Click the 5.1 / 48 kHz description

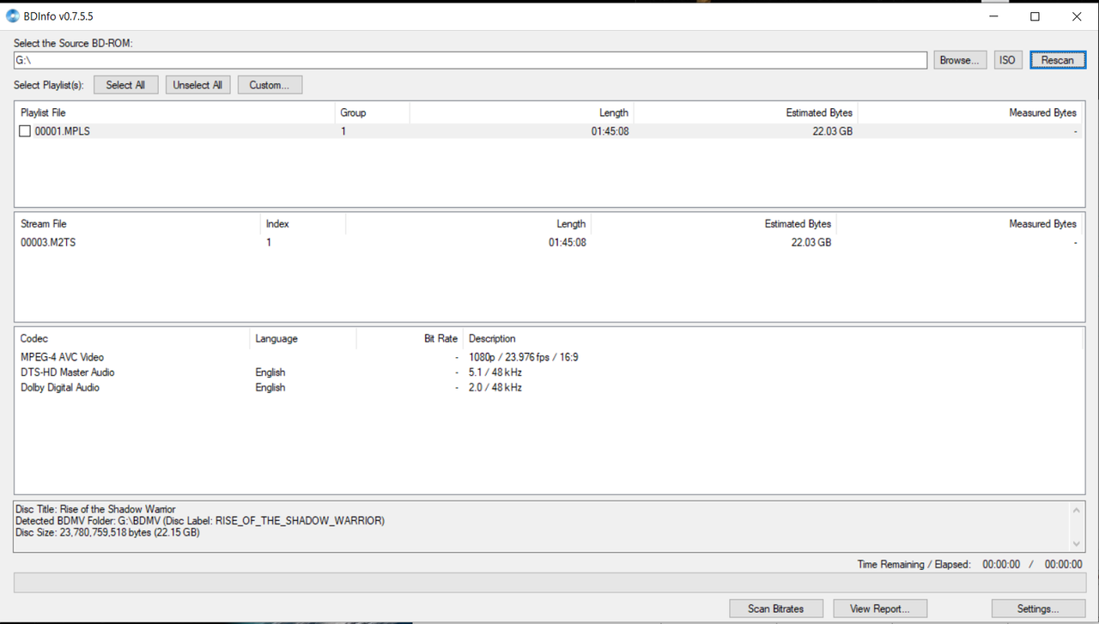coord(495,373)
